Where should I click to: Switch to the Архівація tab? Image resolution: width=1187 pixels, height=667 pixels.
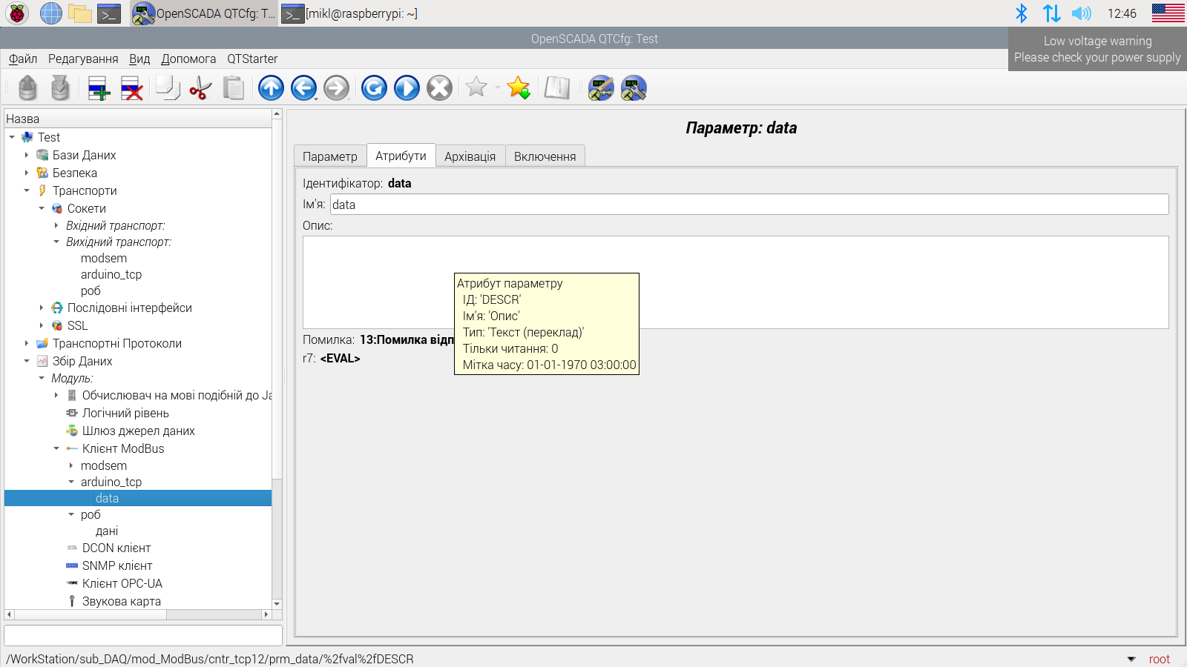(470, 156)
